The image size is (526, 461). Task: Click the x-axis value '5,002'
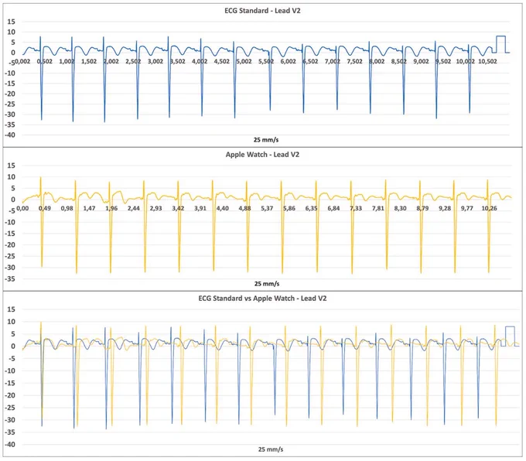244,61
